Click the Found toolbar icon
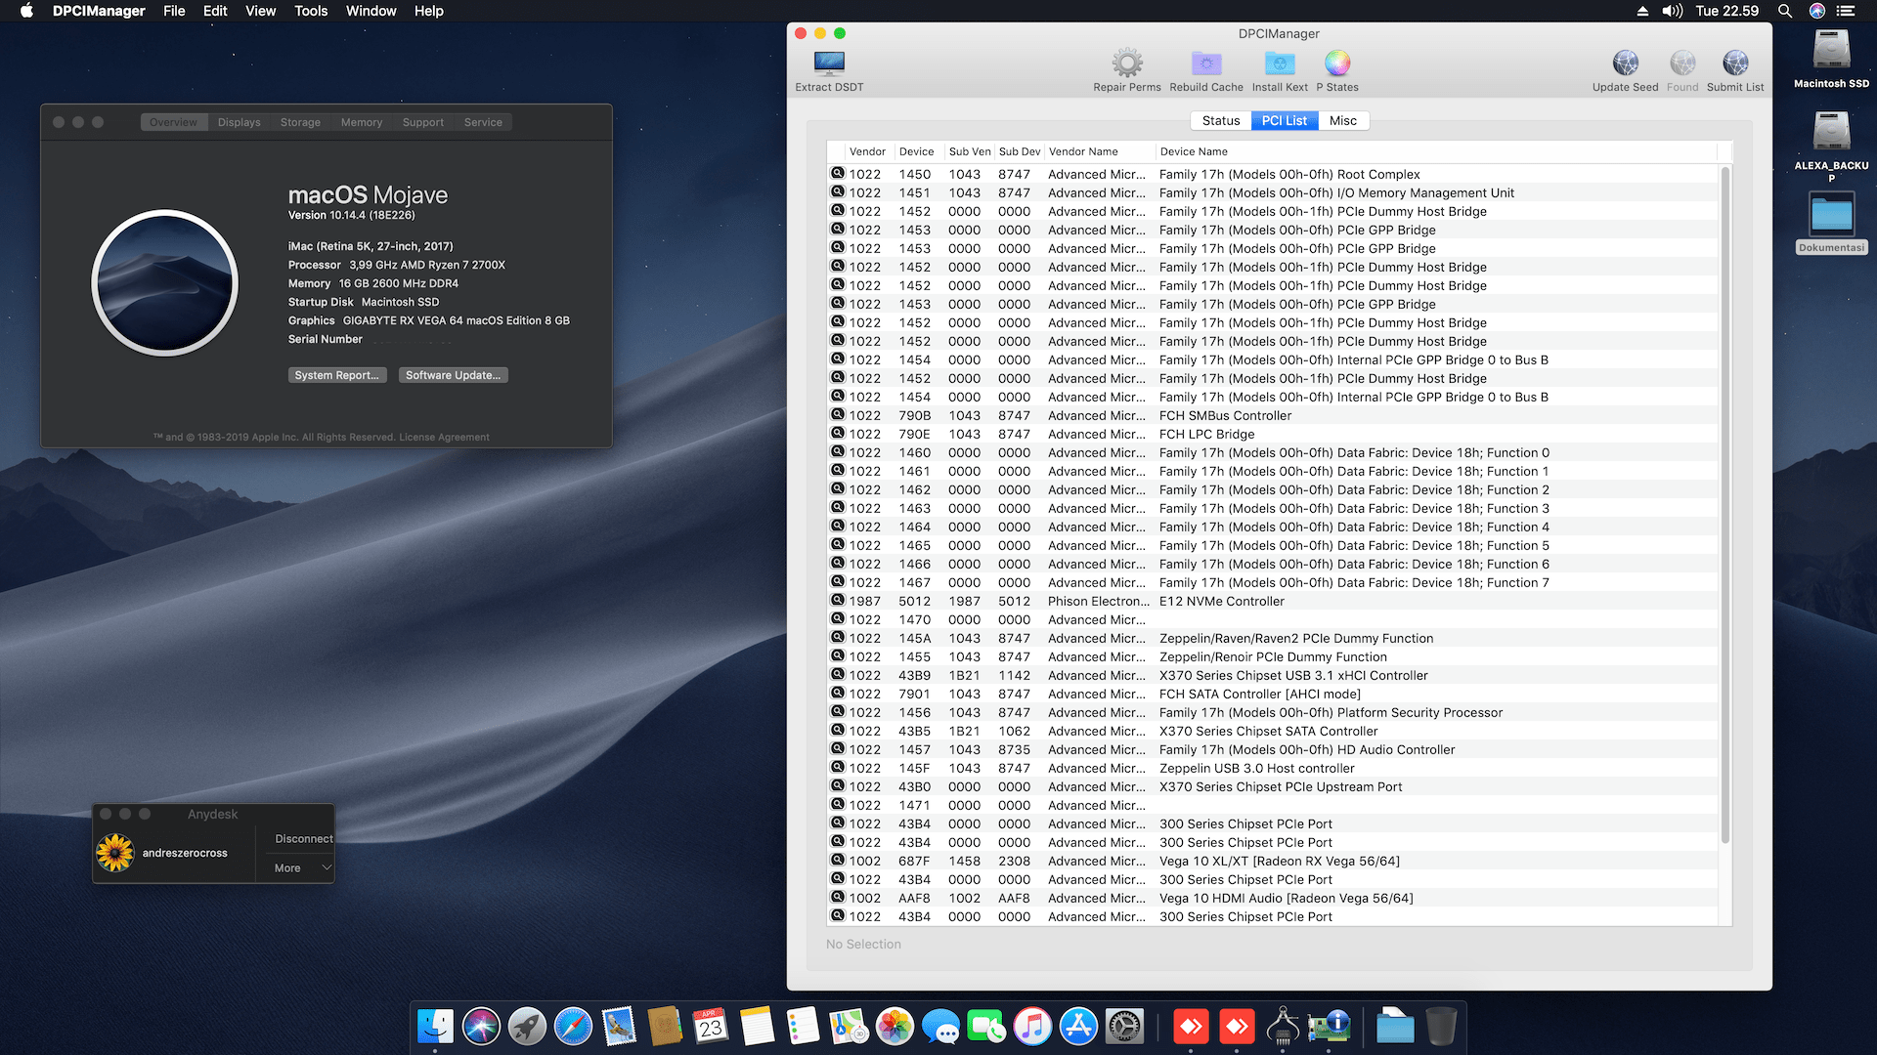 (x=1682, y=63)
